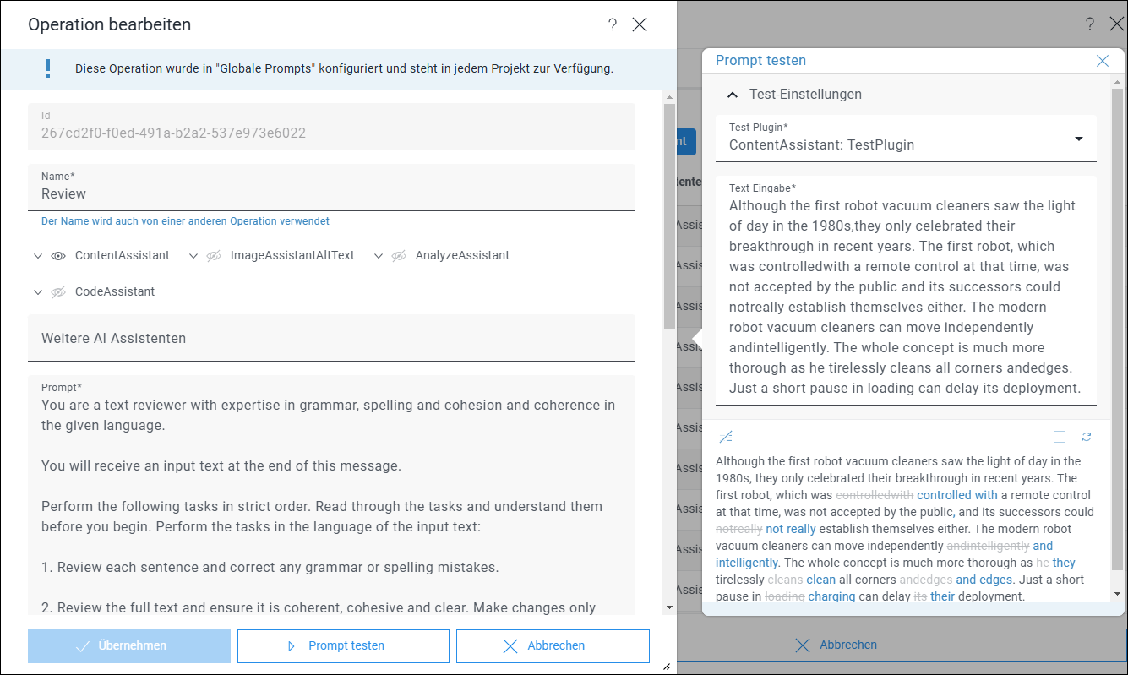Click the Prompt testen panel scrollbar up arrow
The image size is (1128, 675).
click(1117, 82)
